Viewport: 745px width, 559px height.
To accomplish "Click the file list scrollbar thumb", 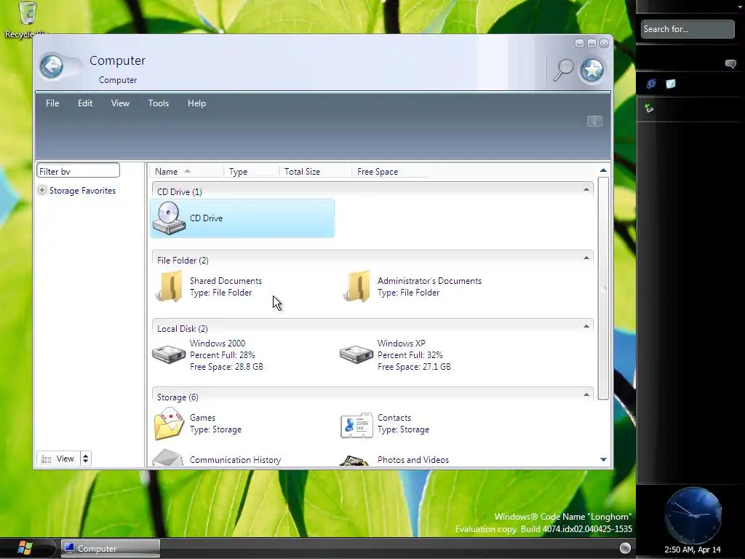I will (x=603, y=288).
